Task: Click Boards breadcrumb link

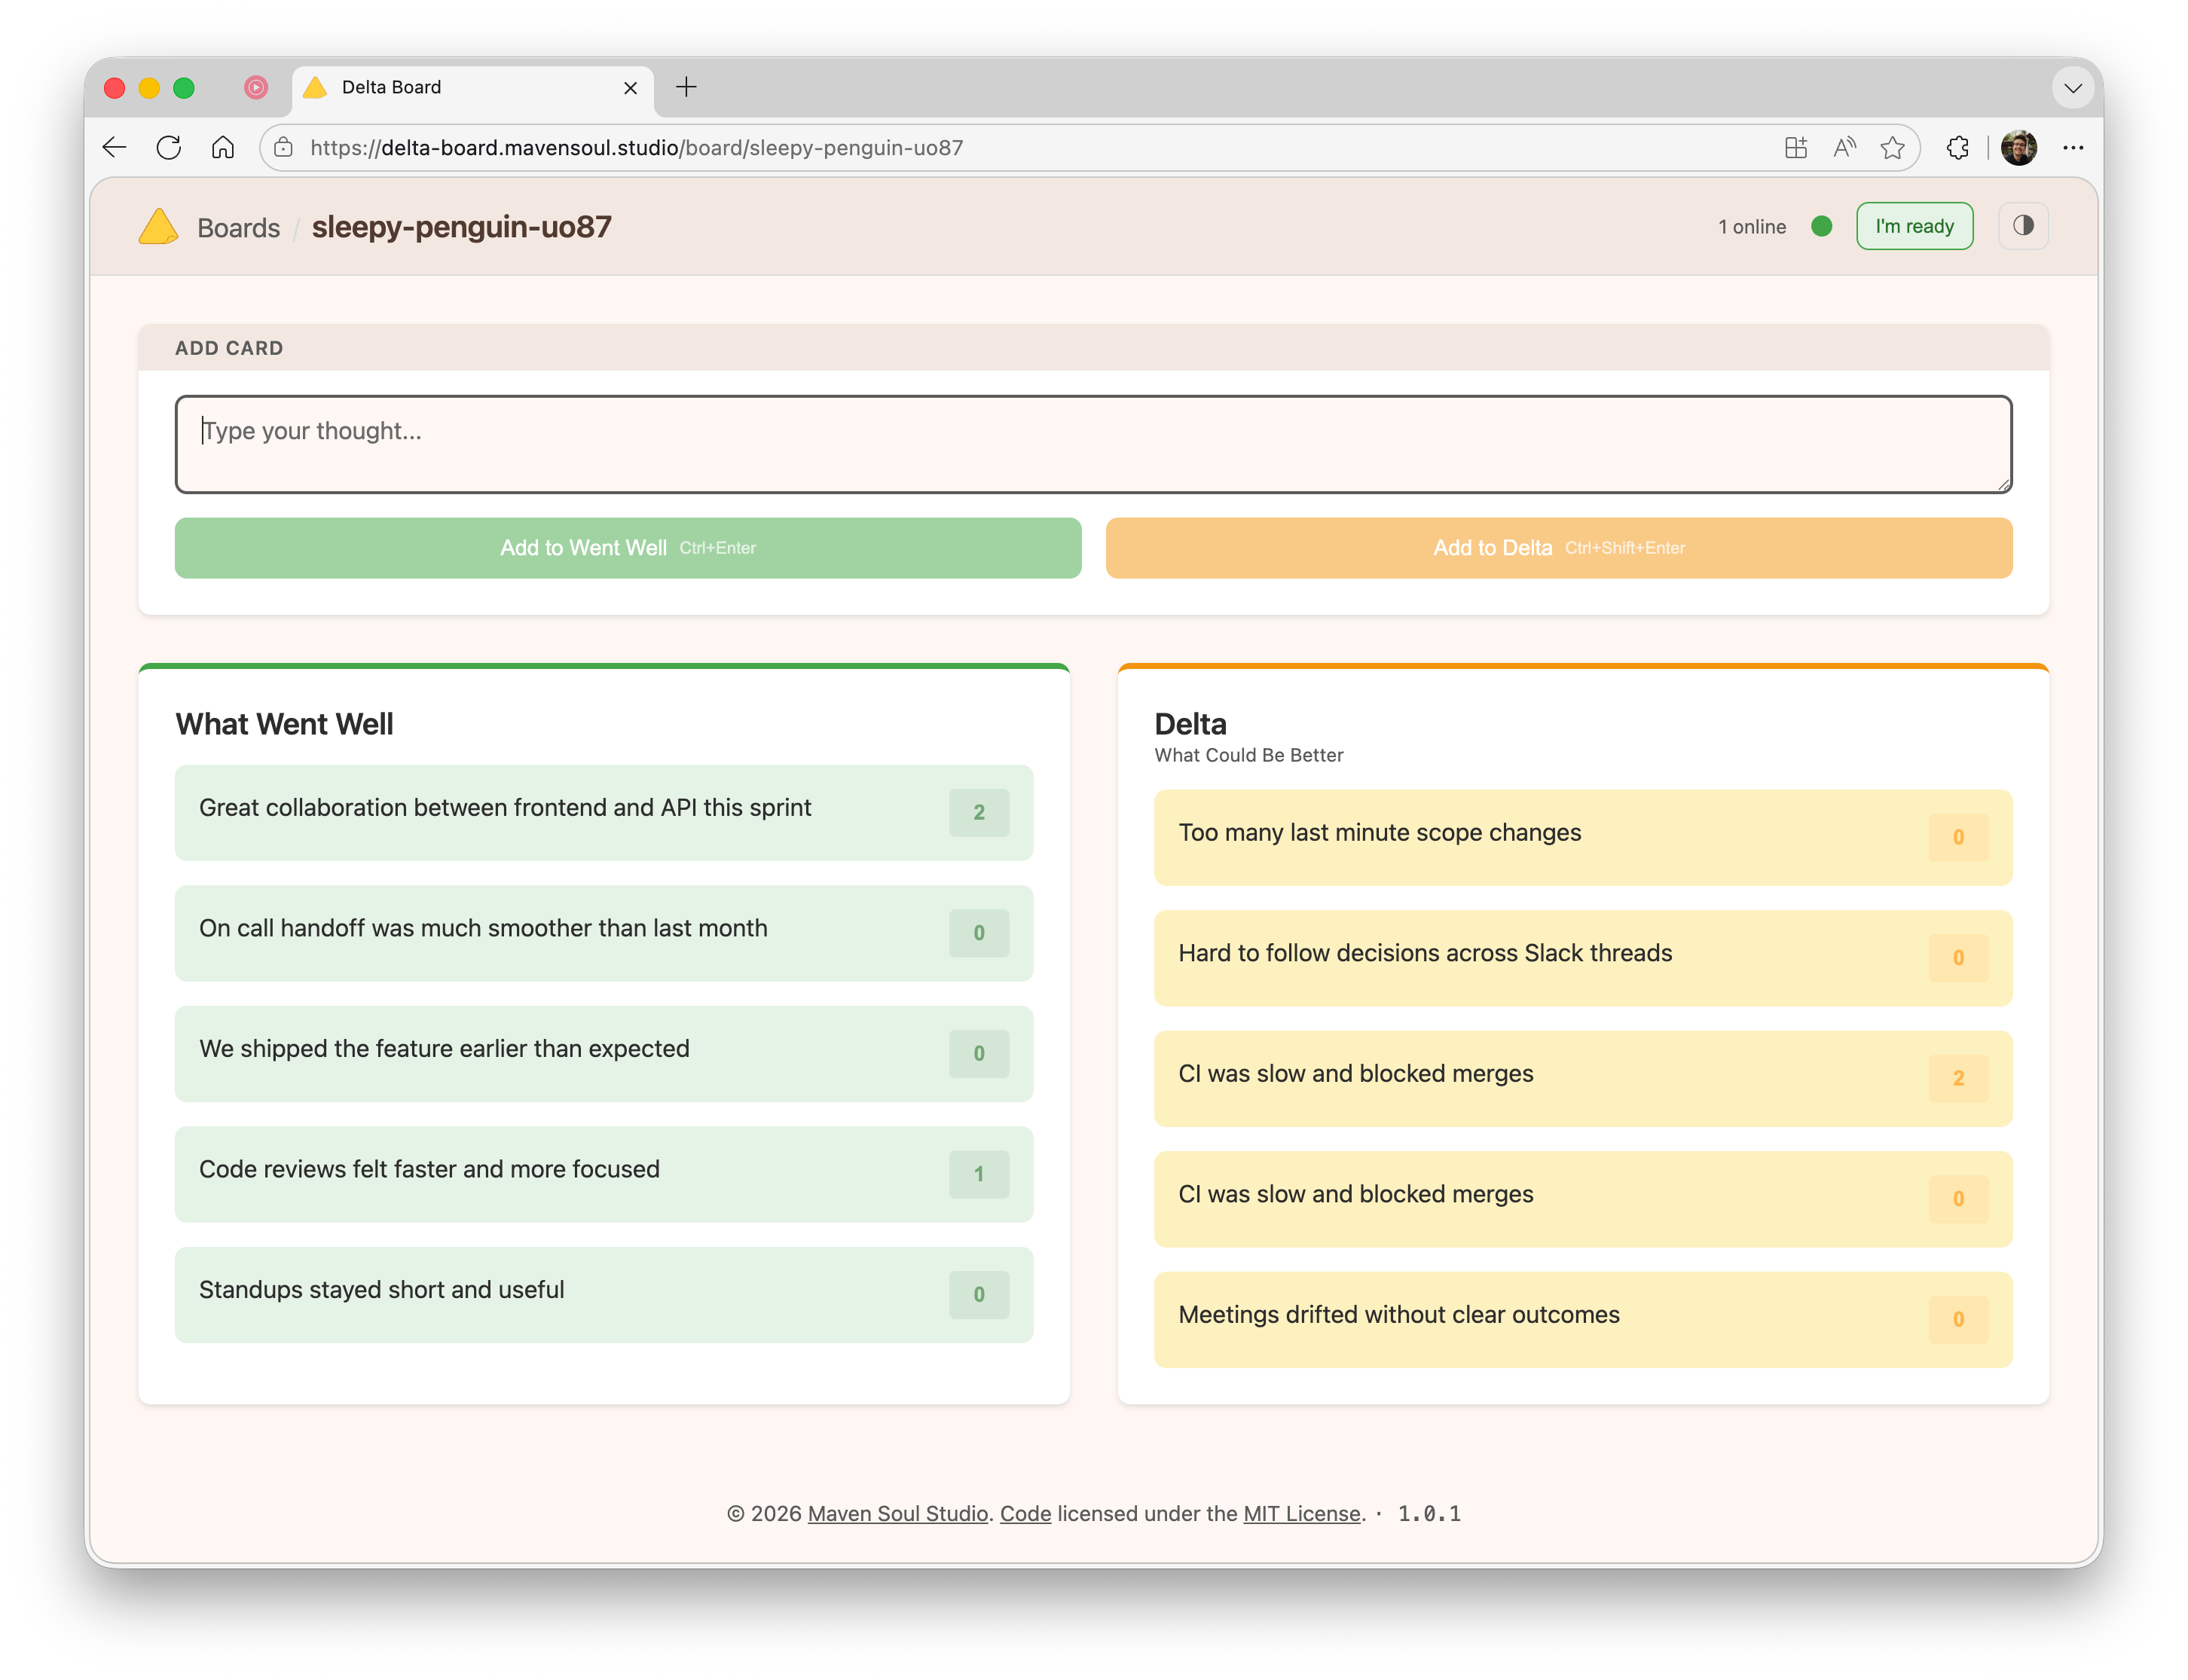Action: click(x=238, y=228)
